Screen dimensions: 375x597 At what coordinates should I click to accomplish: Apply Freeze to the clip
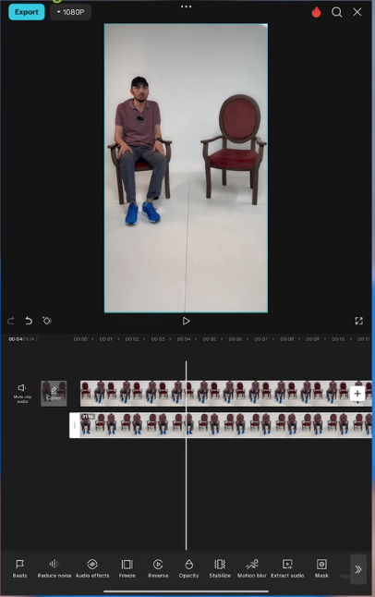[x=127, y=569]
